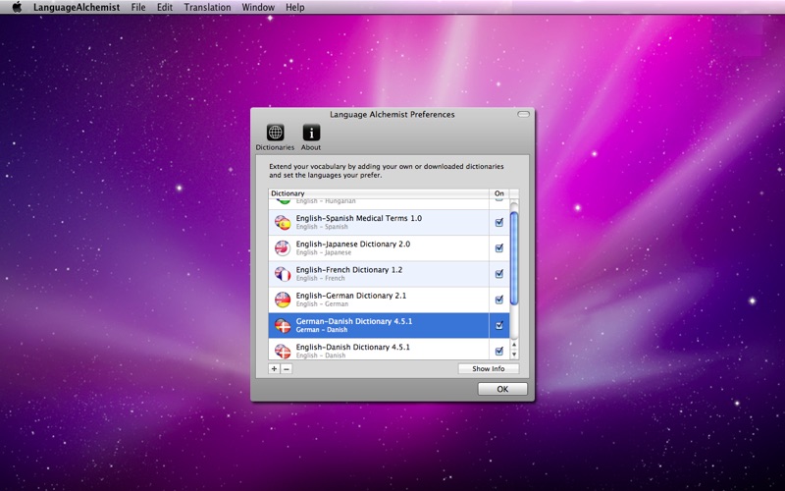Select the English-French Dictionary 1.2 row
Screen dimensions: 785x491
(x=389, y=274)
